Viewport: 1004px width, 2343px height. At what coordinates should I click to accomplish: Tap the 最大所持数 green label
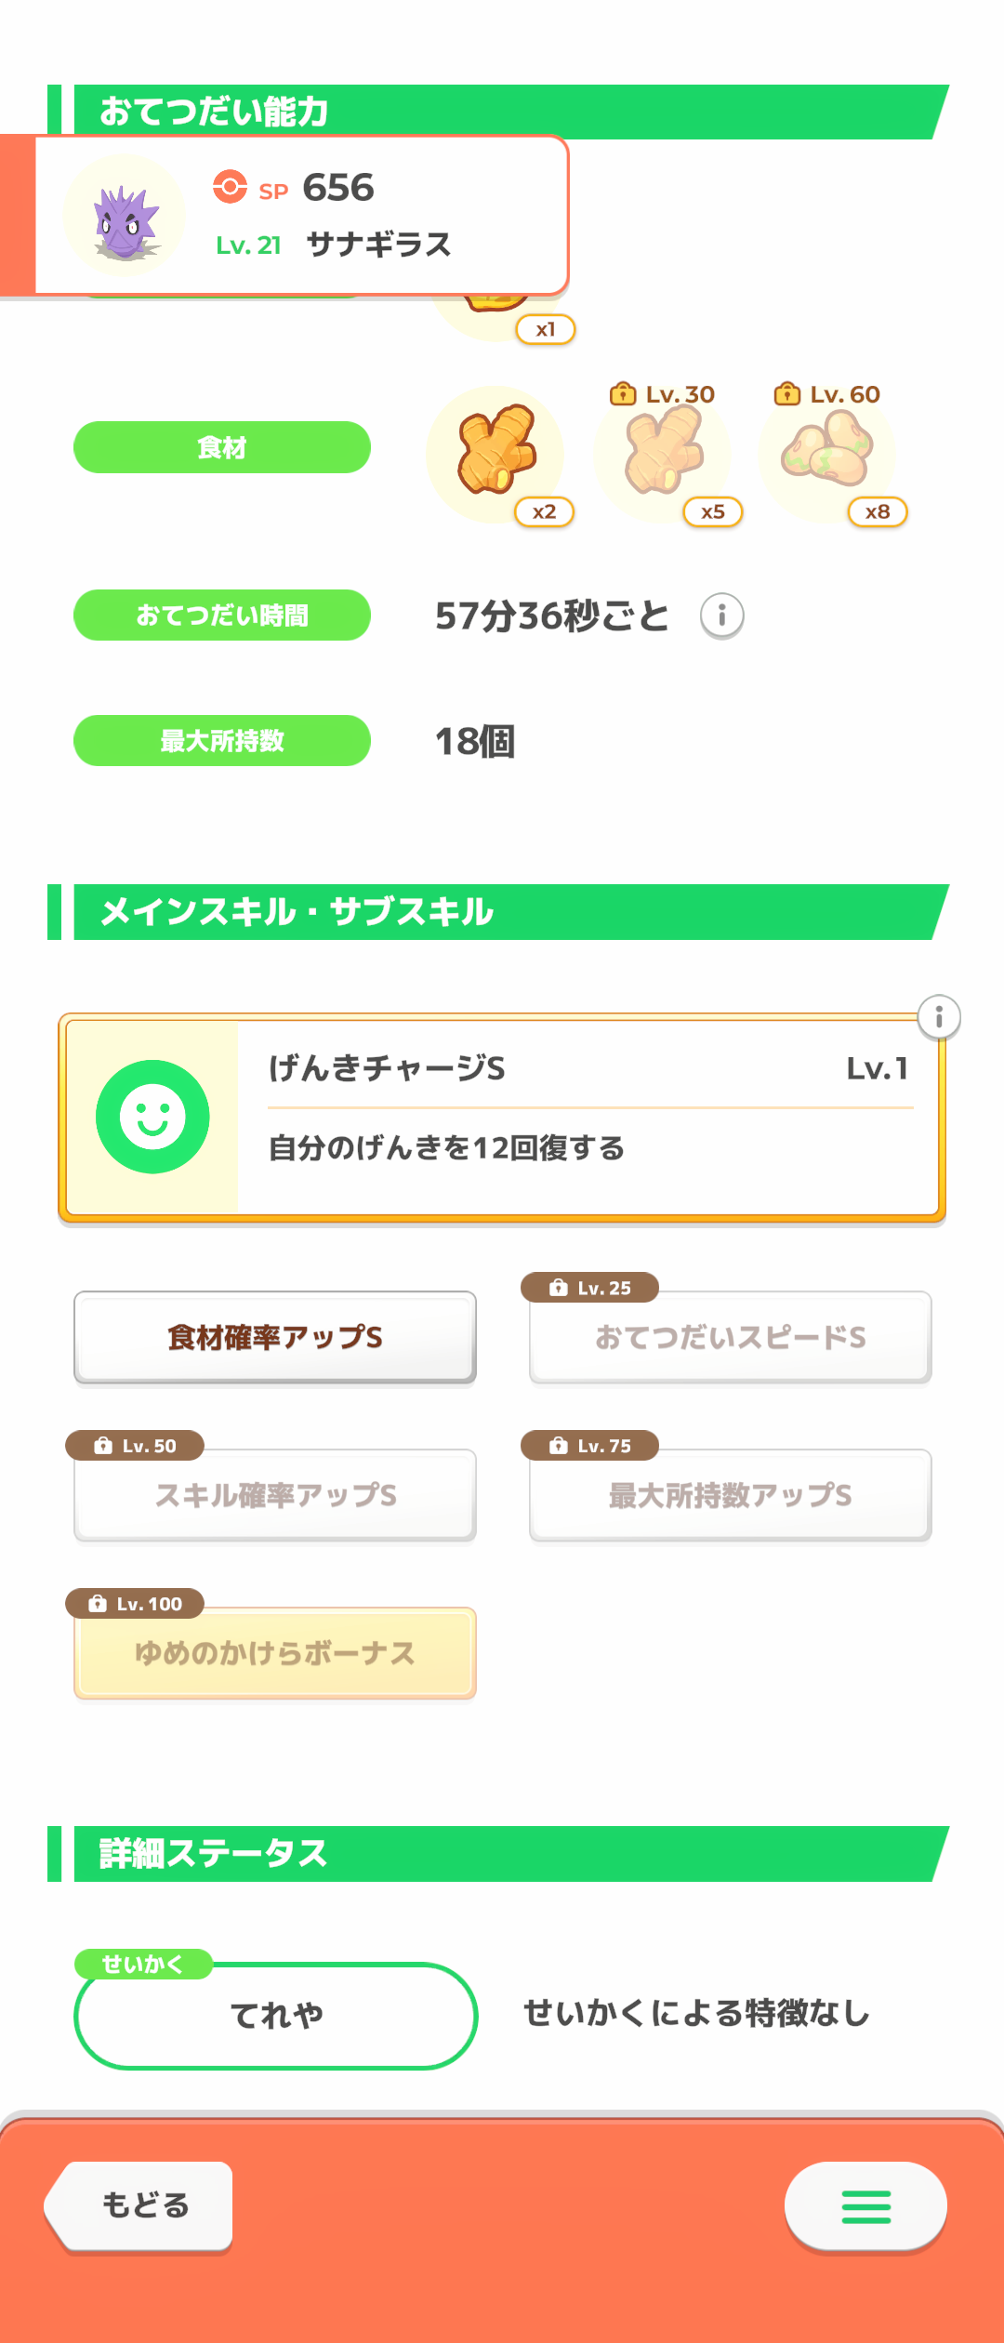(222, 741)
